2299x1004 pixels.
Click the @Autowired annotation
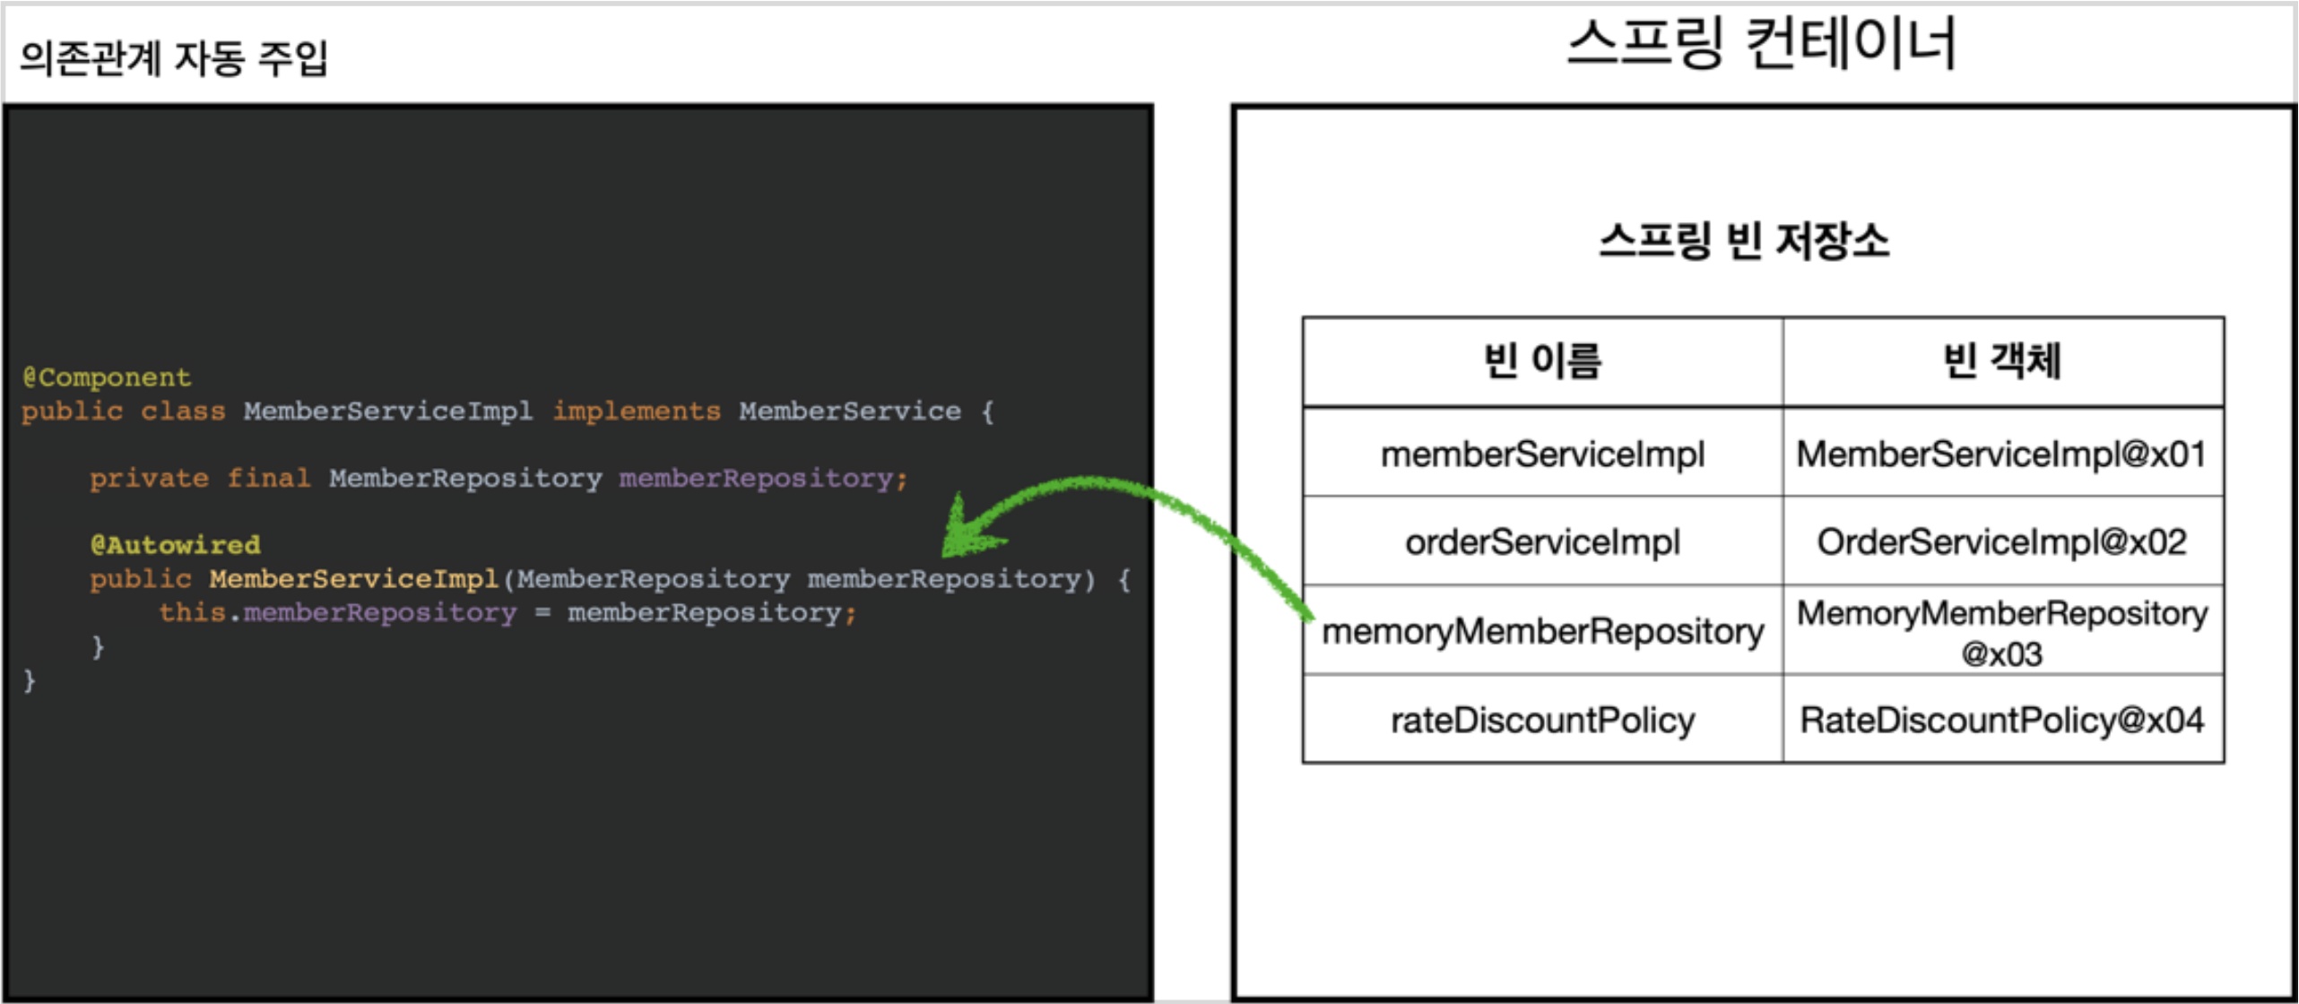pyautogui.click(x=176, y=545)
